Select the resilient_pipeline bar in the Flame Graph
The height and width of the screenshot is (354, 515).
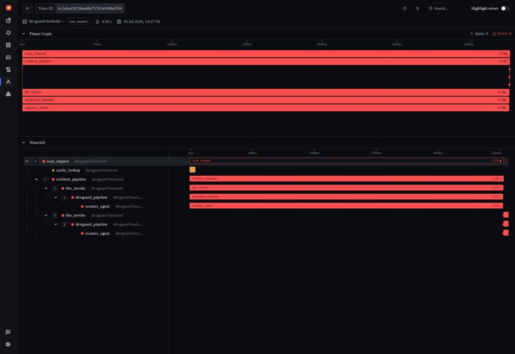[266, 61]
